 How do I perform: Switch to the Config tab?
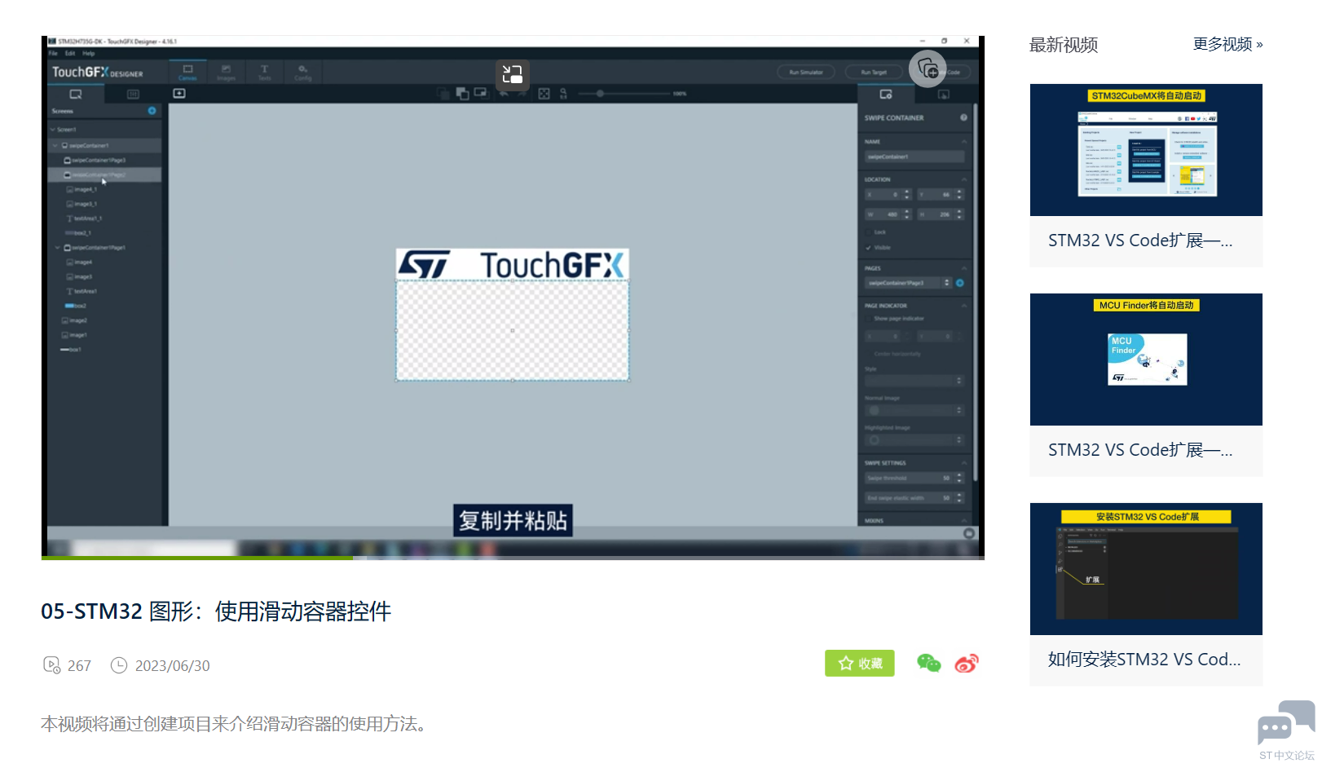point(302,72)
